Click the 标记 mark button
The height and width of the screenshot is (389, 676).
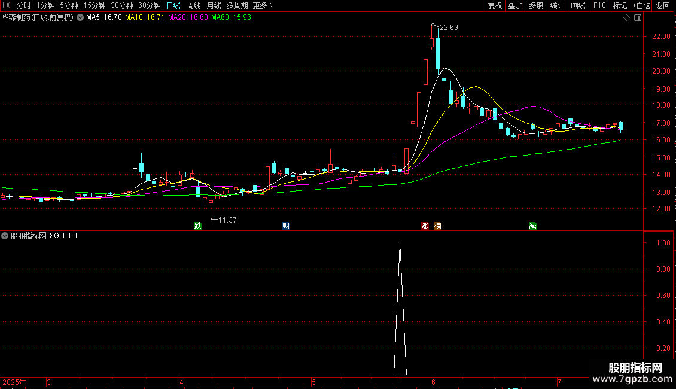click(x=620, y=5)
